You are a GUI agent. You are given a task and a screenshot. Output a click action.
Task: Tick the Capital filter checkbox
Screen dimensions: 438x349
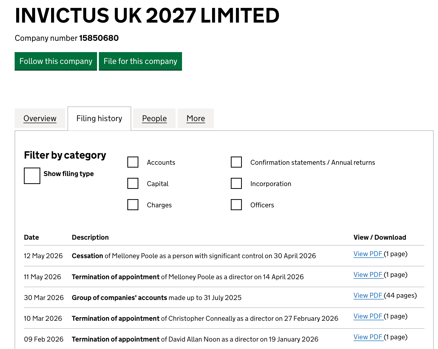(x=133, y=183)
